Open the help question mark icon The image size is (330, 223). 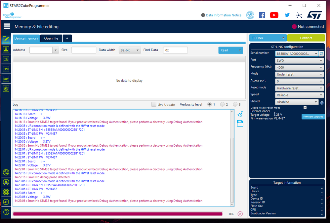pyautogui.click(x=6, y=212)
